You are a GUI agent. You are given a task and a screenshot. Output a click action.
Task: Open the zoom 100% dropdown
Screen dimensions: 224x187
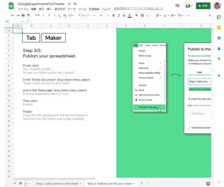[x=39, y=15]
